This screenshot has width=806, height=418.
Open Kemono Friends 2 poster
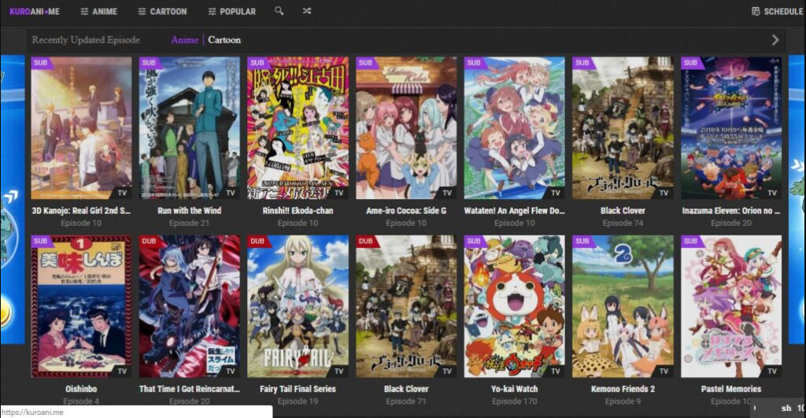click(623, 306)
